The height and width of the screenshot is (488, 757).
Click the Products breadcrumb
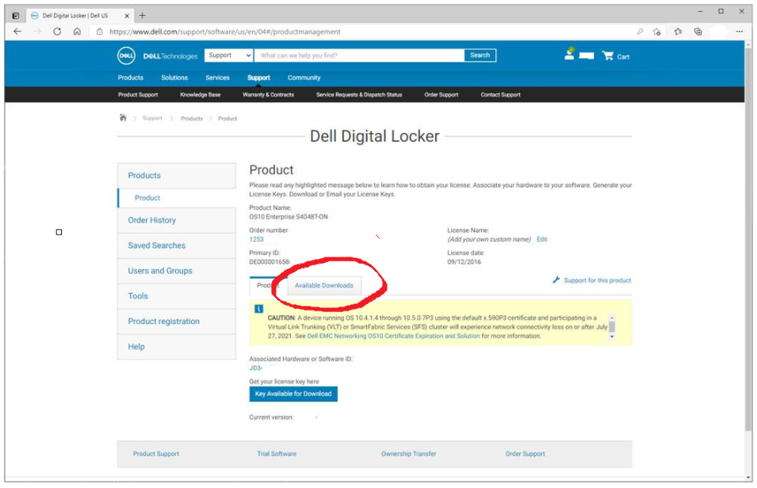coord(192,118)
